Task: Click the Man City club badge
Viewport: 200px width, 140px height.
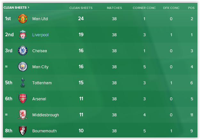Action: point(23,67)
